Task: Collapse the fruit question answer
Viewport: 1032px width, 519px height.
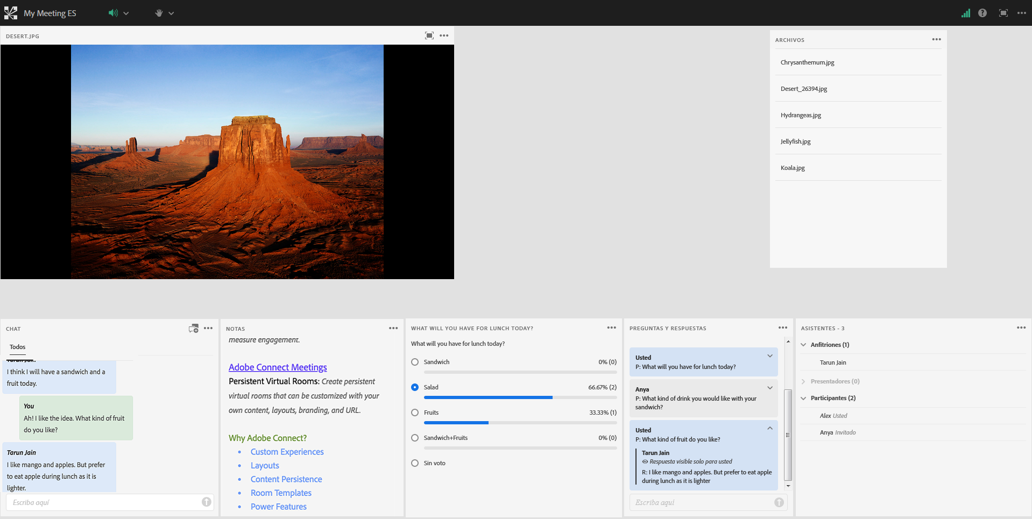Action: pos(770,429)
